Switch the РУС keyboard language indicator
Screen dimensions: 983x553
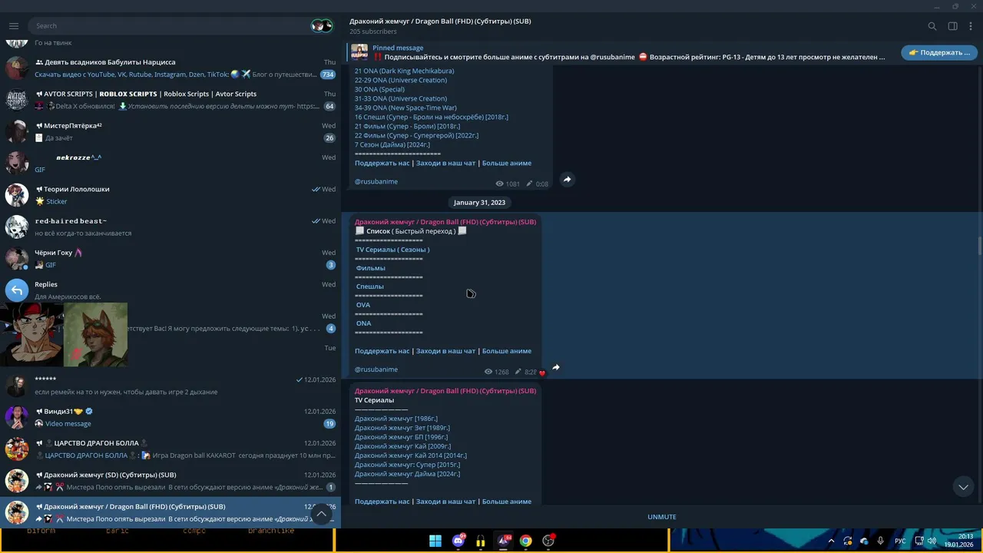[900, 541]
